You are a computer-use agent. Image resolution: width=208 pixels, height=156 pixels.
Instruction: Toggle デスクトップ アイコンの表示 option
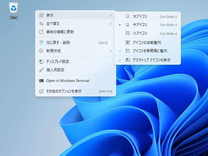[148, 60]
